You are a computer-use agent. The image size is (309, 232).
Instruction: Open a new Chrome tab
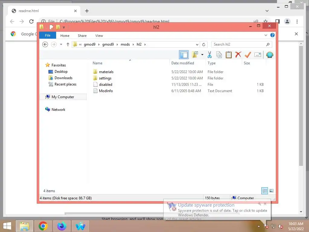(x=87, y=11)
